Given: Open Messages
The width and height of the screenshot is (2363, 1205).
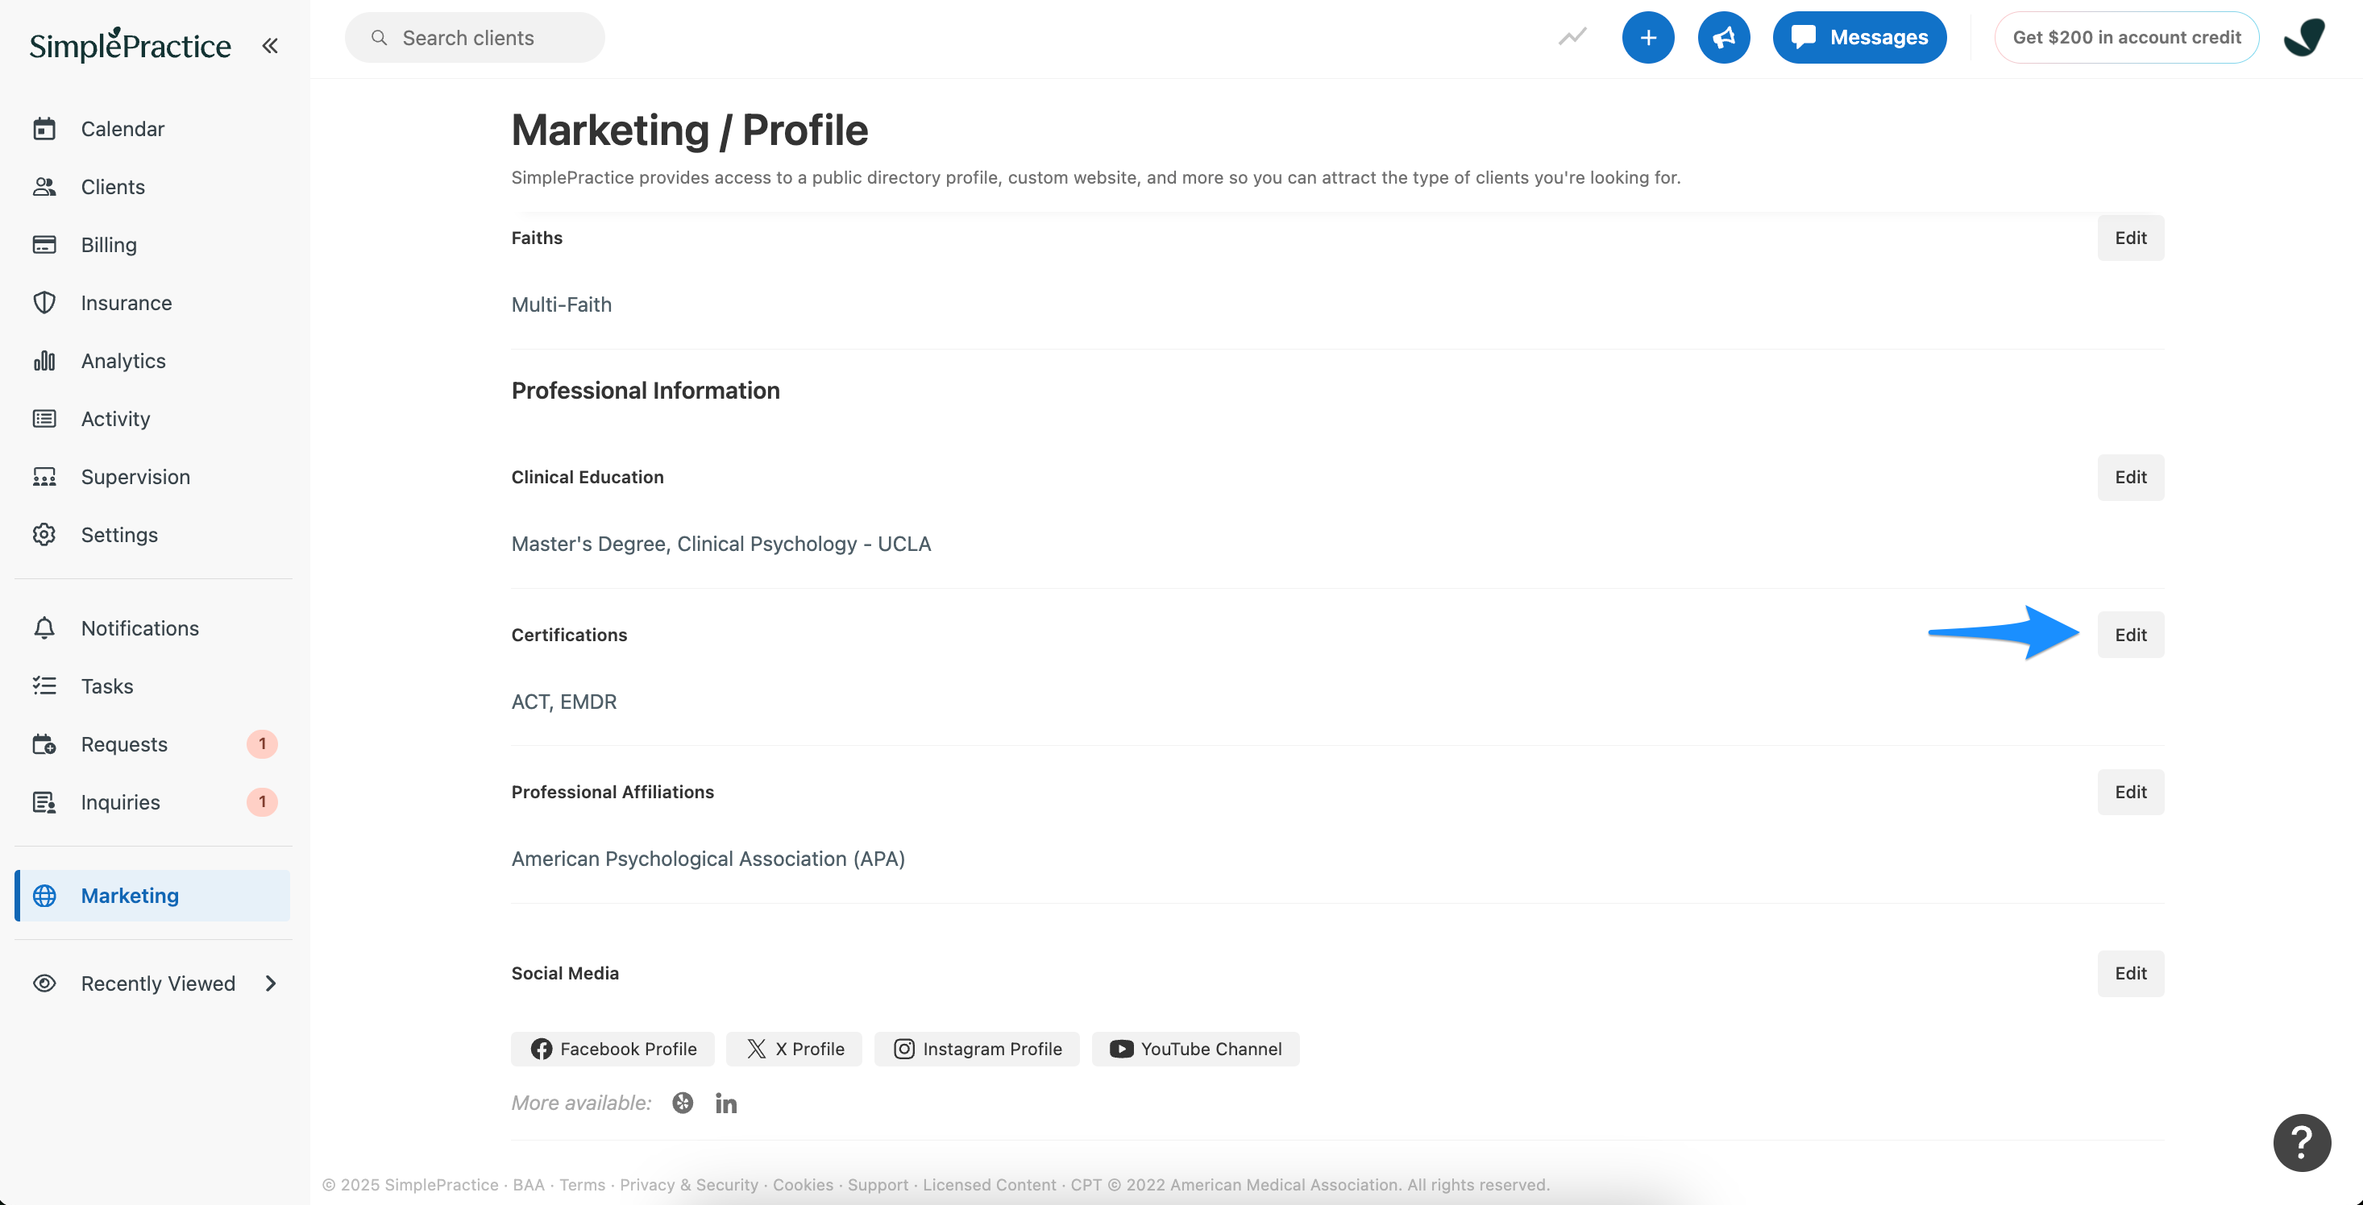Looking at the screenshot, I should [1859, 38].
